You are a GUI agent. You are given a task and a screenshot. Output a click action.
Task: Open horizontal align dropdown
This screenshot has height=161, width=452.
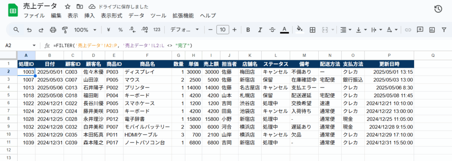point(346,29)
